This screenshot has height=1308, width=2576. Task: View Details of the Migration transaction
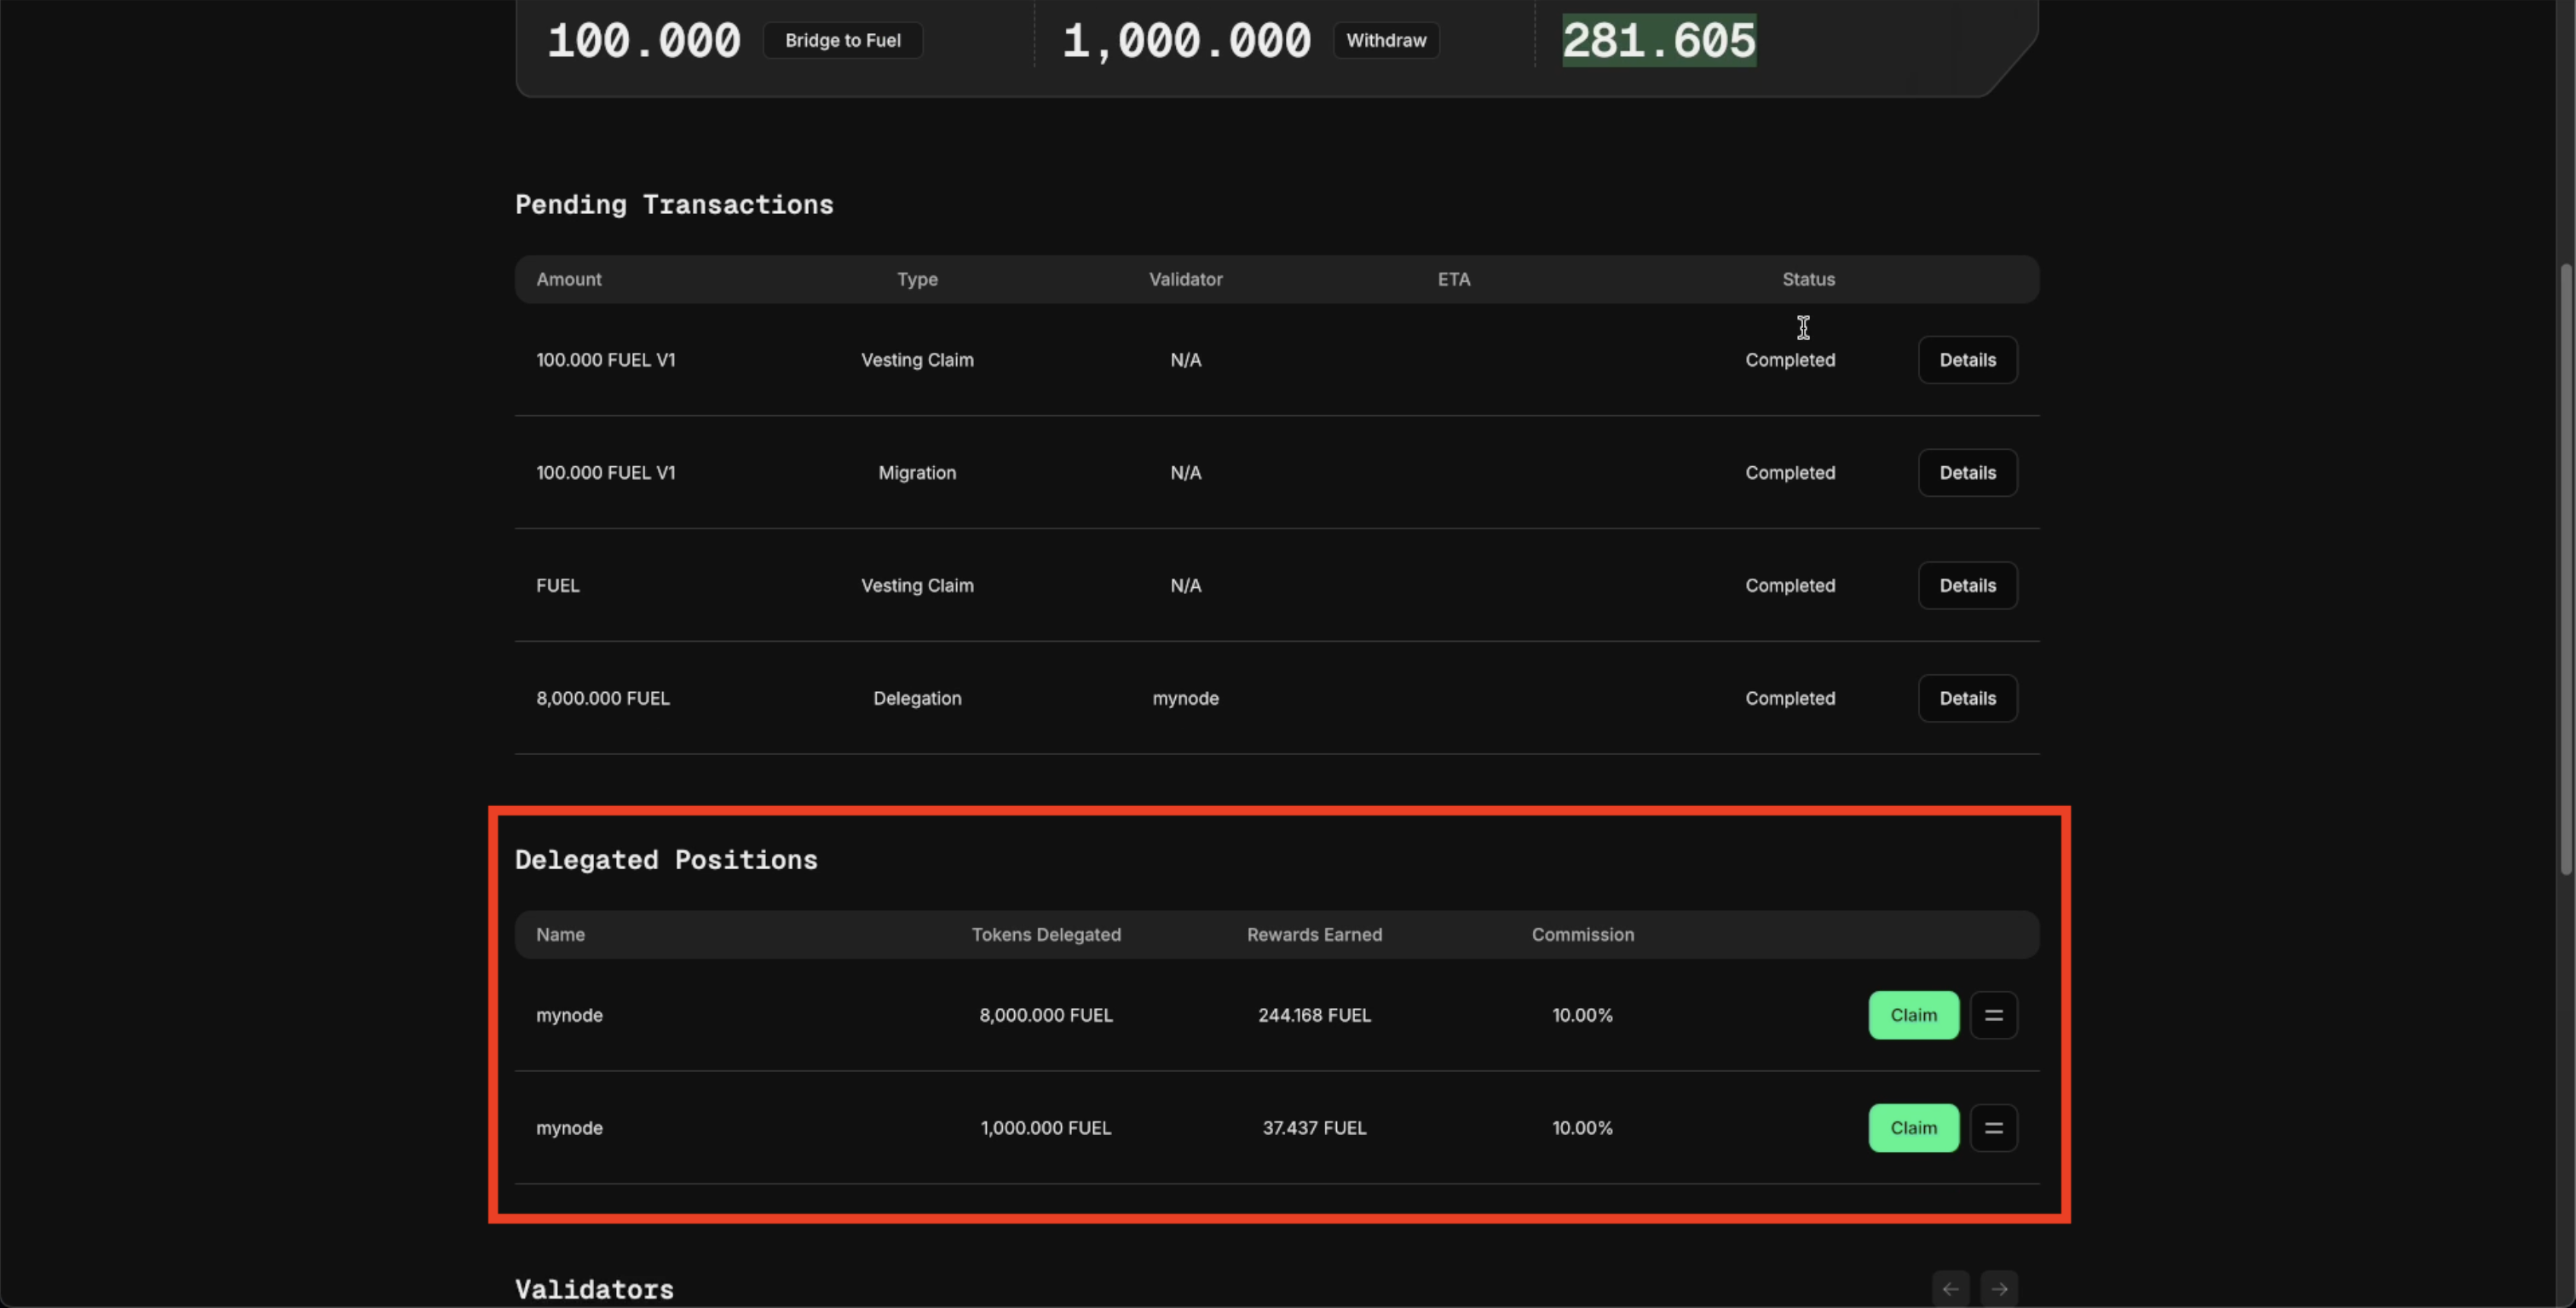click(1967, 473)
